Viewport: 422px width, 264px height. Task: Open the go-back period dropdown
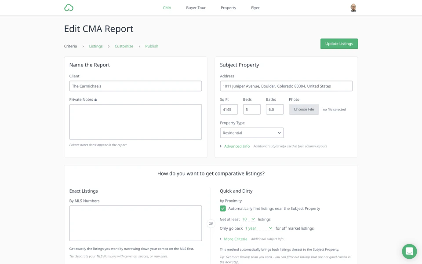point(258,228)
